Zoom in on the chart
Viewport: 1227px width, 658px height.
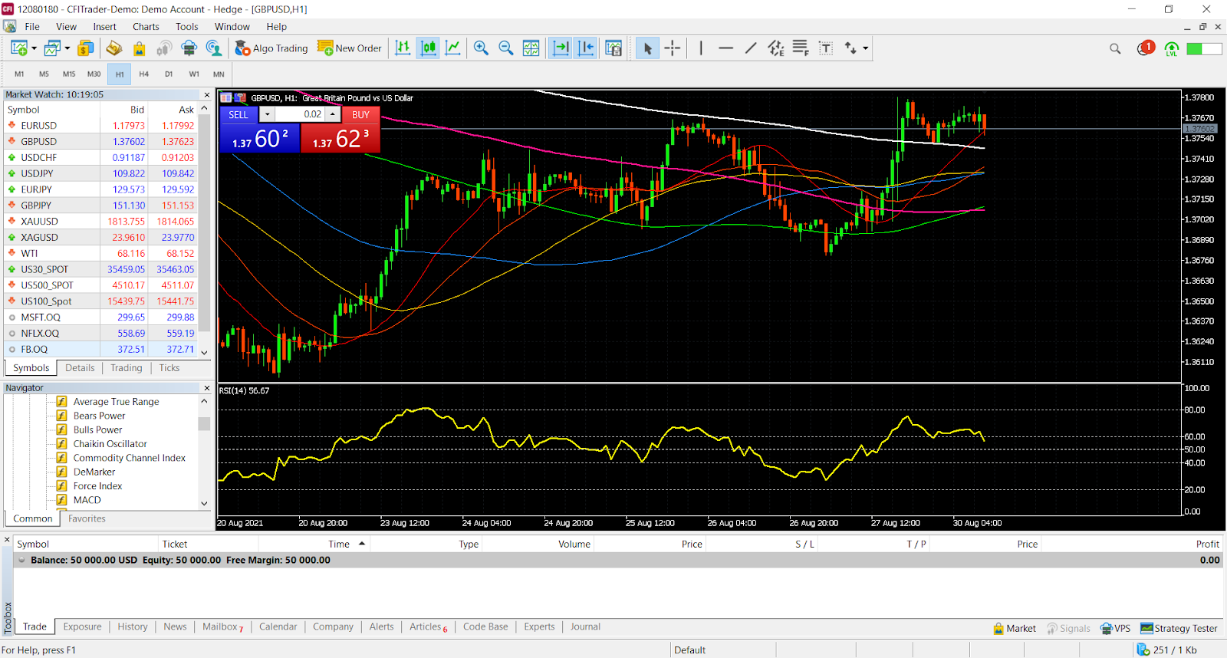[x=481, y=48]
